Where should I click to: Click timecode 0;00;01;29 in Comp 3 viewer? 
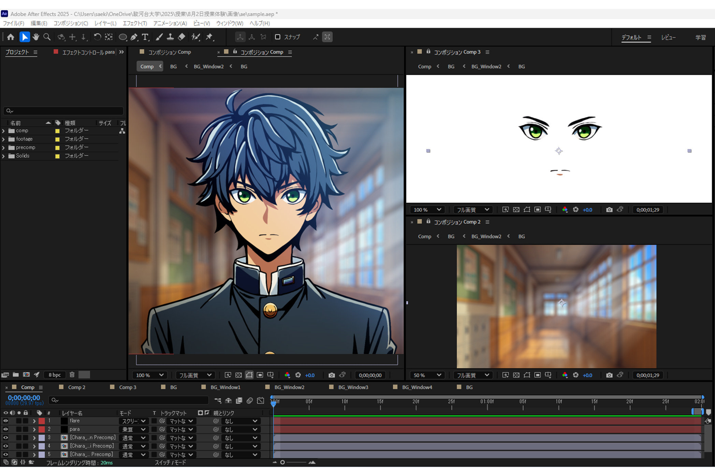pyautogui.click(x=647, y=210)
